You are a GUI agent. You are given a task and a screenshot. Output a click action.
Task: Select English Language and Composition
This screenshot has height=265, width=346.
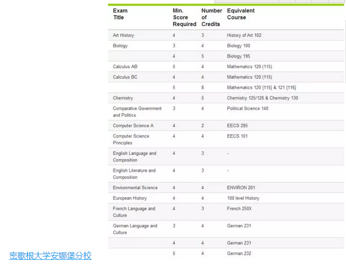click(135, 157)
